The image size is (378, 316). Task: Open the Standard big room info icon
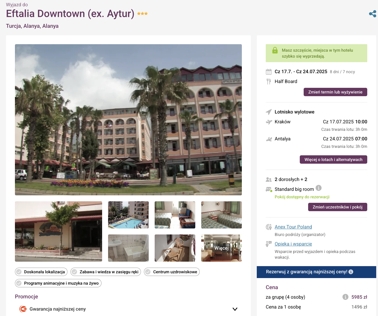tap(319, 188)
